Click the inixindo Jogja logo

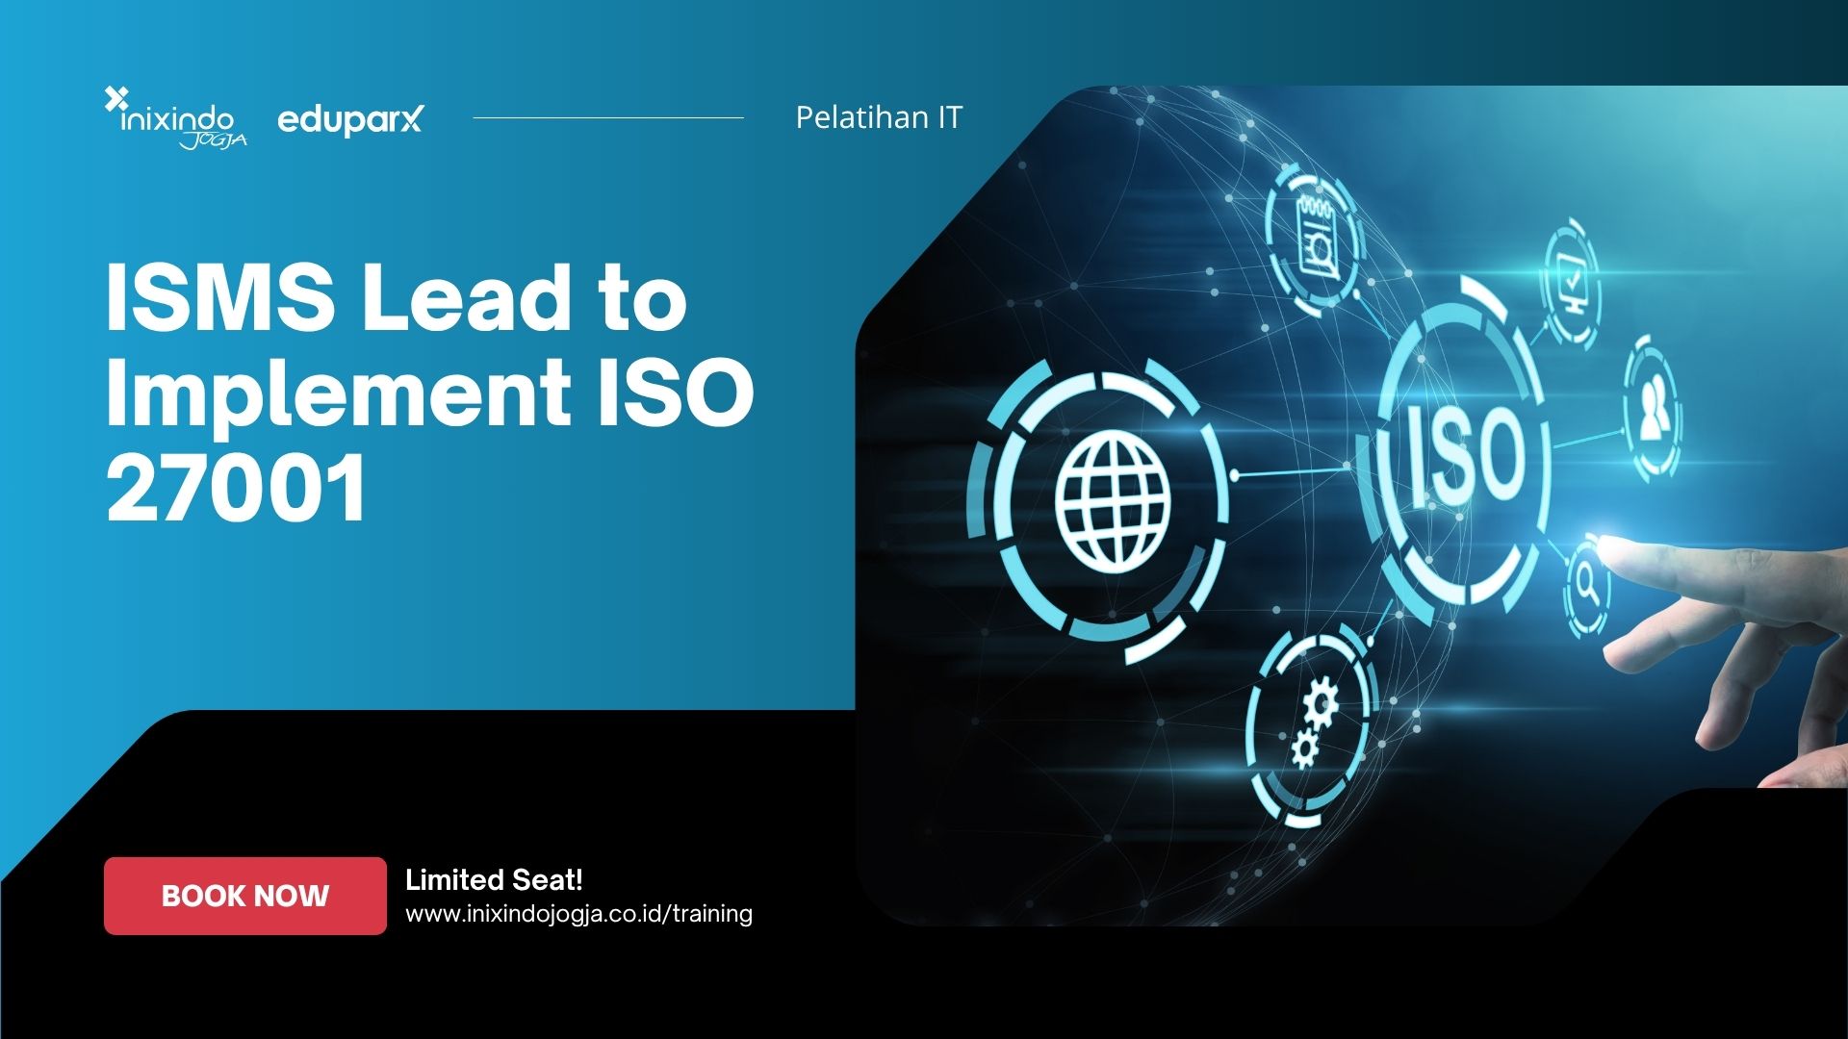pyautogui.click(x=176, y=120)
